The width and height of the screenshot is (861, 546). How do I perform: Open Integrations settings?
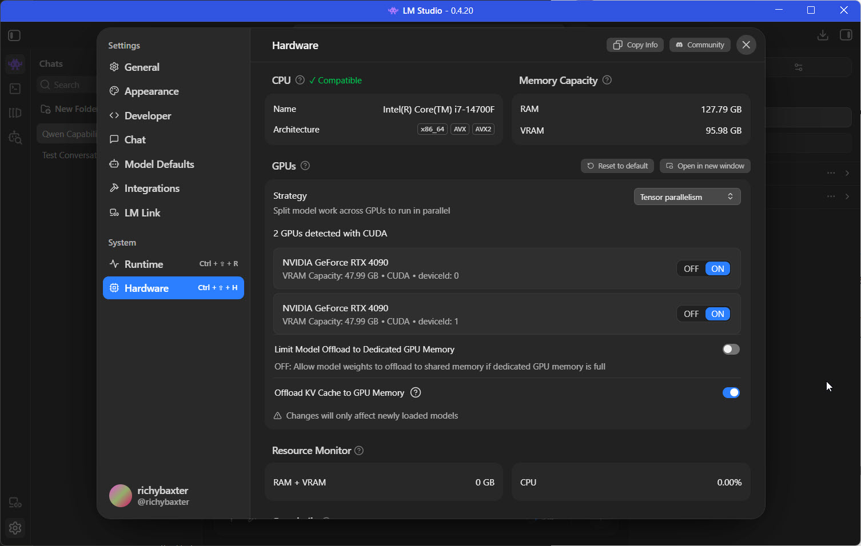click(173, 188)
